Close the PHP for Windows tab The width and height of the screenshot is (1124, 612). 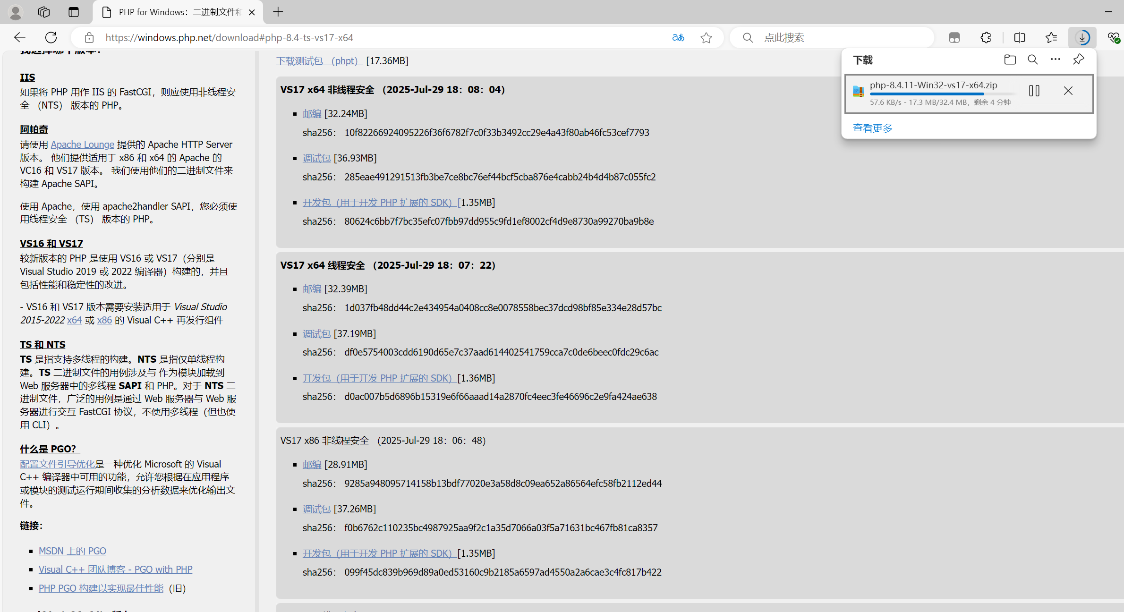(x=252, y=12)
